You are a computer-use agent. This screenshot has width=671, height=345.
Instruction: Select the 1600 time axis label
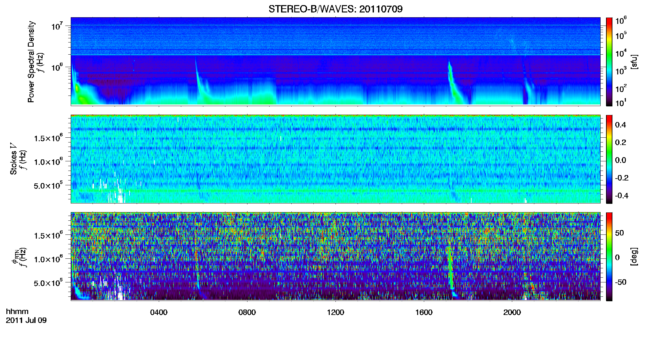[424, 312]
